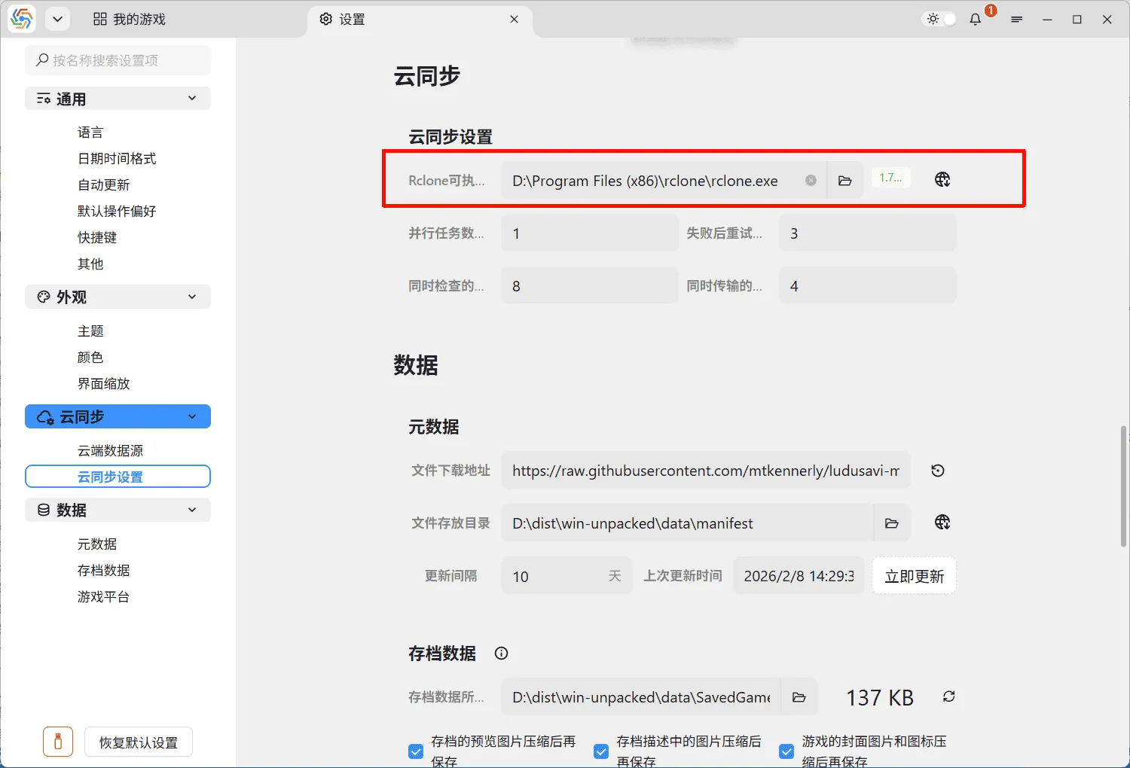Click globe icon to download Rclone

pos(941,179)
